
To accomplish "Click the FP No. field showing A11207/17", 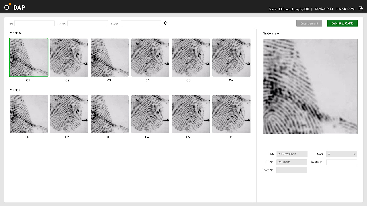I will pos(292,162).
